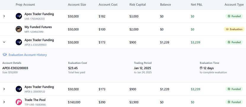Click Apex logo in LIVE-17654426333 row
Viewport: 246px width, 107px height.
(19, 16)
